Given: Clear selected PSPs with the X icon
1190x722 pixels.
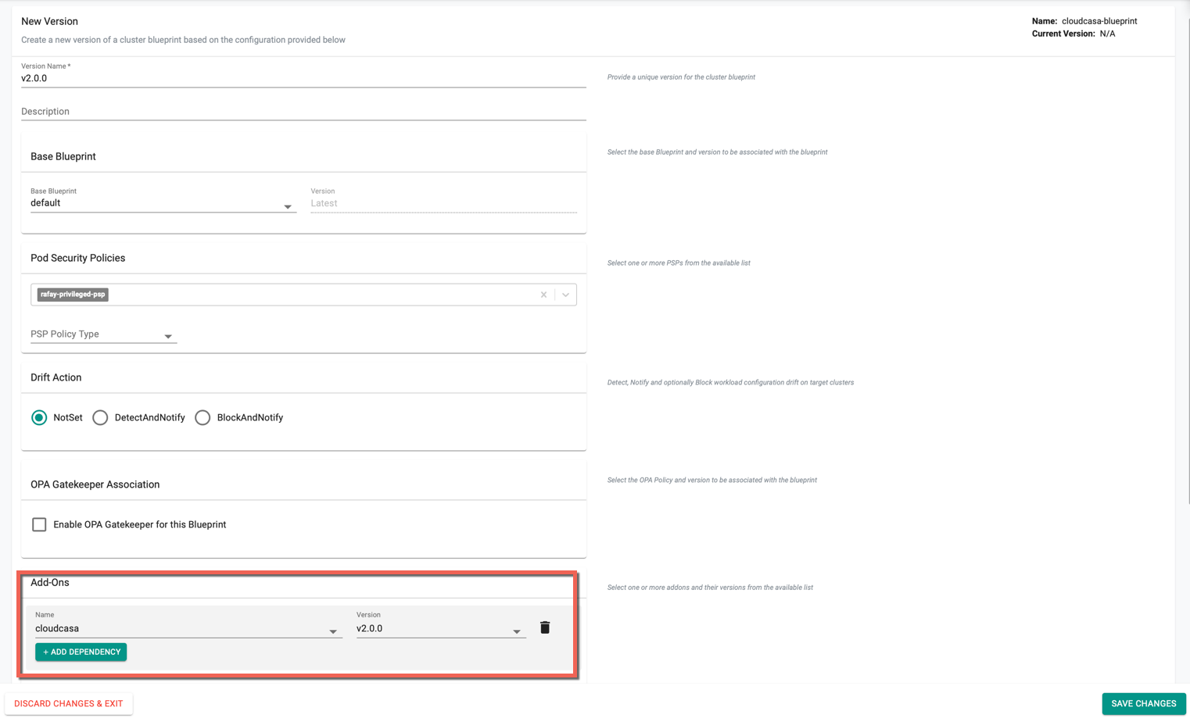Looking at the screenshot, I should pos(543,295).
